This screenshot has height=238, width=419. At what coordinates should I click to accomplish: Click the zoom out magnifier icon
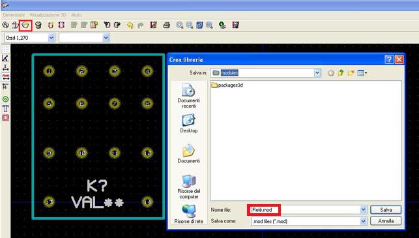click(190, 25)
